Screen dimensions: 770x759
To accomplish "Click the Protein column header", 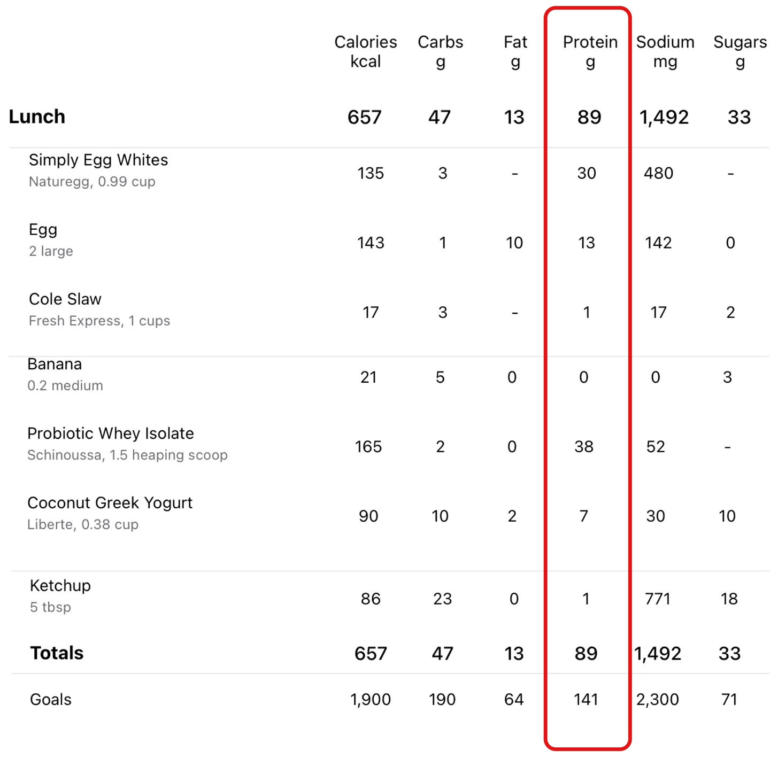I will coord(590,52).
